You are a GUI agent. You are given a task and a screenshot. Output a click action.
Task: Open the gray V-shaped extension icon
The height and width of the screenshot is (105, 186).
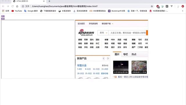(x=171, y=6)
